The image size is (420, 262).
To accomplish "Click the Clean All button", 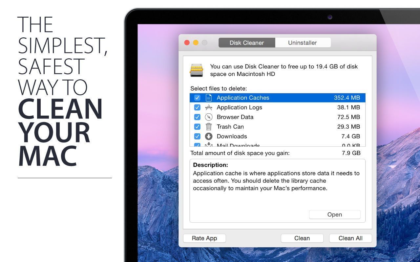I will pos(350,238).
